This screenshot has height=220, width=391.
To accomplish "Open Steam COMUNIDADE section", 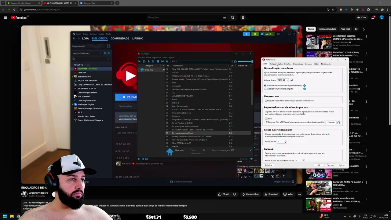I will (120, 38).
